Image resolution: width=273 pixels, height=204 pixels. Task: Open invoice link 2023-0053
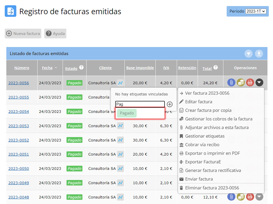coord(19,126)
